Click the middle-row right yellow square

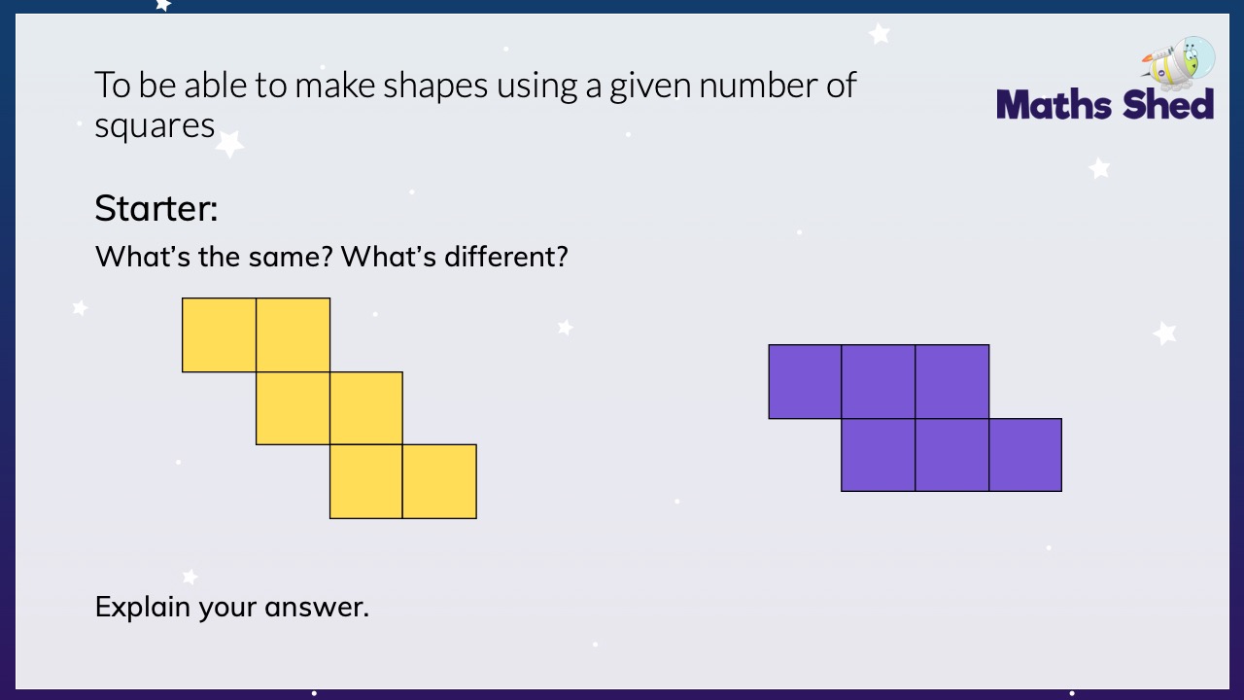tap(366, 408)
